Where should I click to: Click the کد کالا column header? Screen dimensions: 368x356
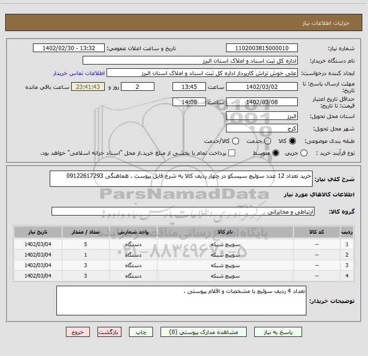(316, 232)
